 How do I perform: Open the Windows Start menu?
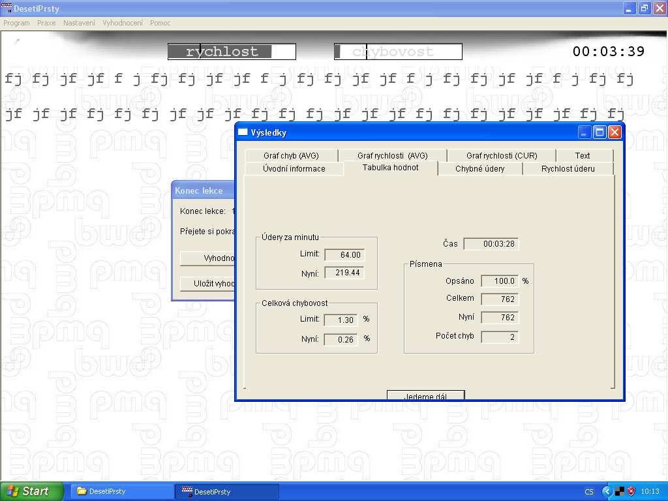(32, 491)
